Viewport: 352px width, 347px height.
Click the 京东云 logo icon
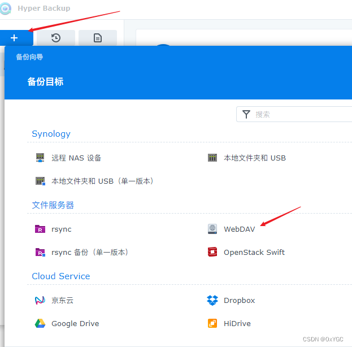point(40,300)
